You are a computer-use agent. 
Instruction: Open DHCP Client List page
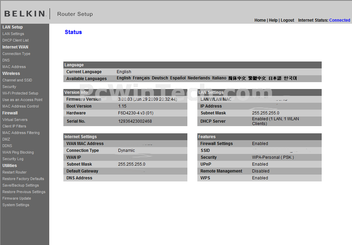(x=15, y=40)
